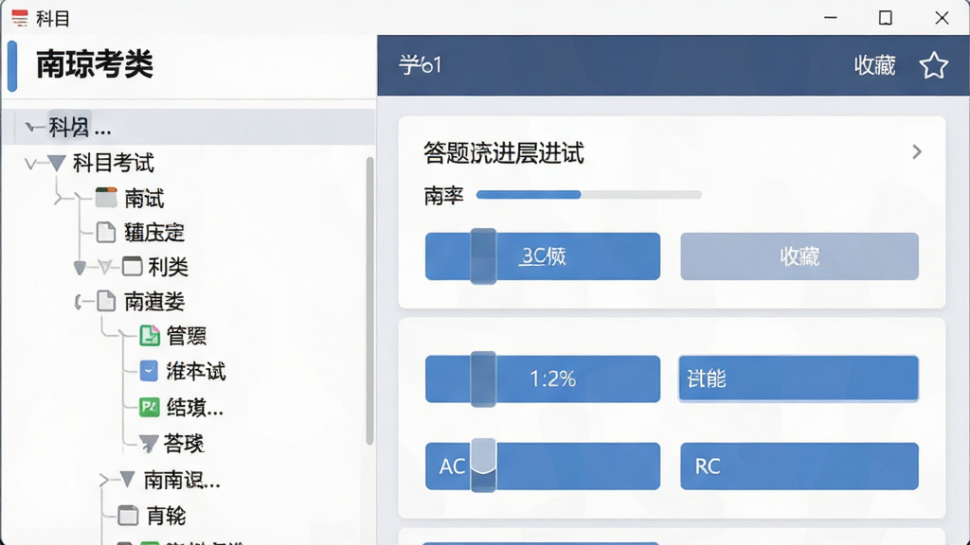Viewport: 970px width, 545px height.
Task: Click the triangle icon beside 南南
Action: click(x=128, y=479)
